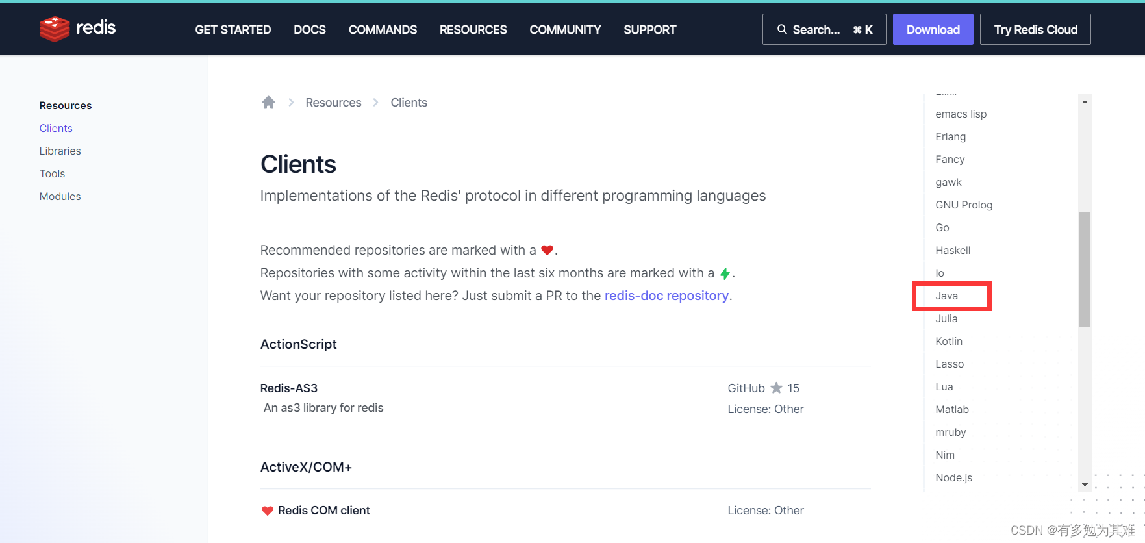Select Clients in the Resources sidebar
Screen dimensions: 1145x543
click(x=56, y=128)
